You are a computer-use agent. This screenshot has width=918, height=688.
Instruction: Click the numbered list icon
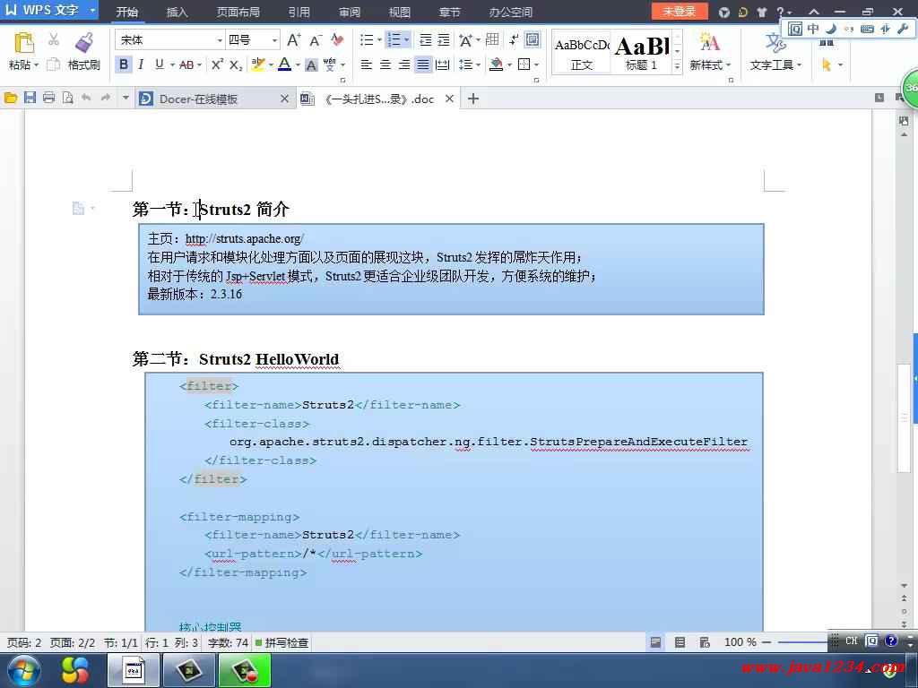pos(394,39)
